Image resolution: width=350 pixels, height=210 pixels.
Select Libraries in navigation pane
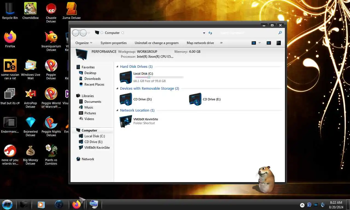click(x=88, y=96)
